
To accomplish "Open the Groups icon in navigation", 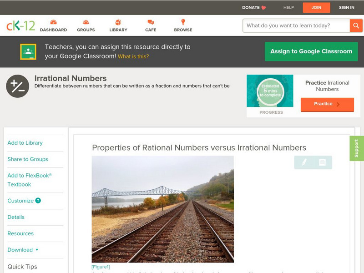I will [86, 22].
